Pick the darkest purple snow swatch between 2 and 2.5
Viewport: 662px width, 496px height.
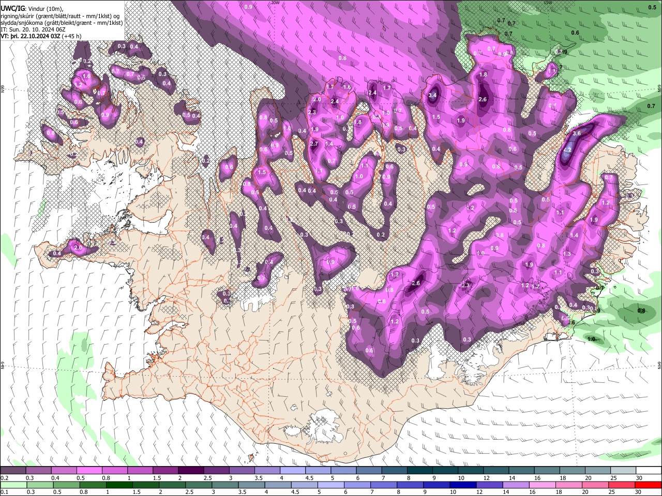(x=191, y=471)
